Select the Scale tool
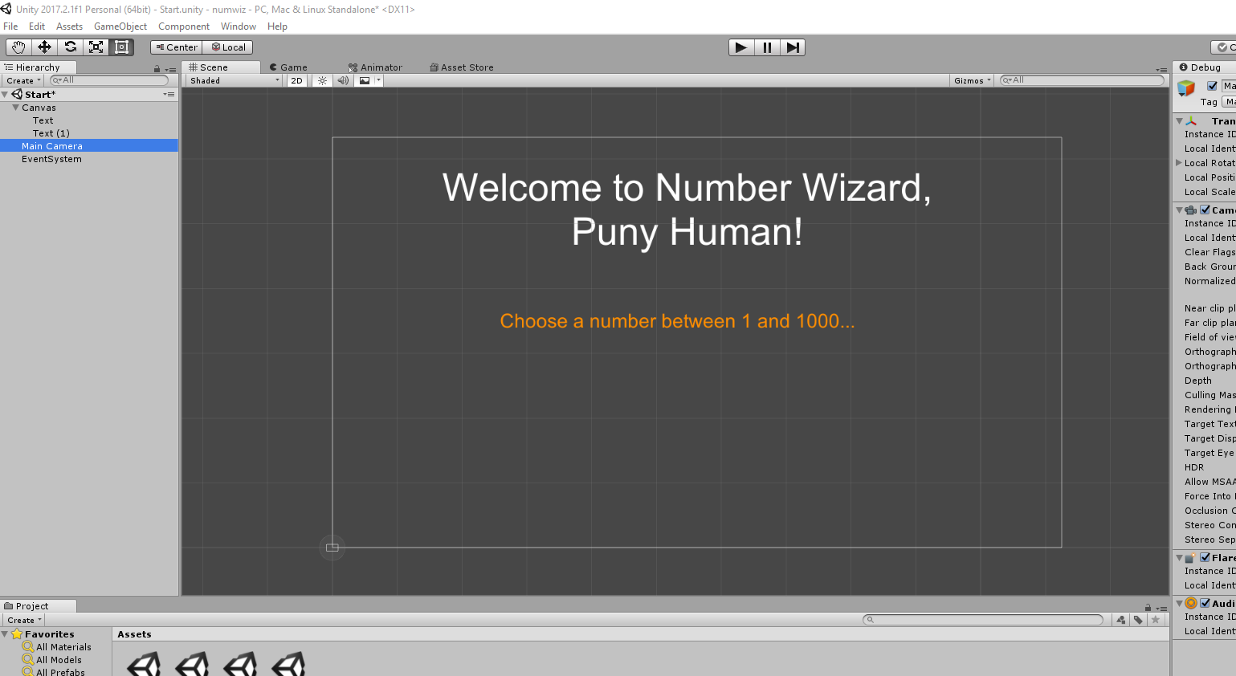Image resolution: width=1236 pixels, height=676 pixels. click(x=96, y=47)
